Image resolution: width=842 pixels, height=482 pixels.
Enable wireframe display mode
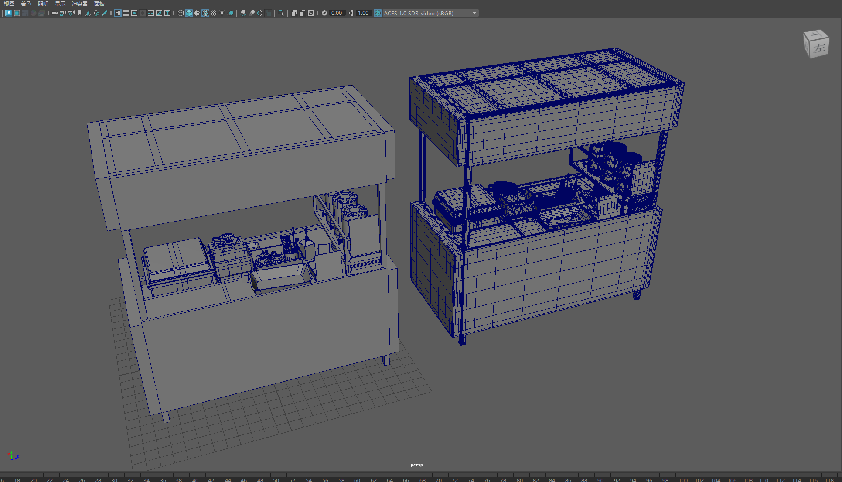(x=181, y=13)
